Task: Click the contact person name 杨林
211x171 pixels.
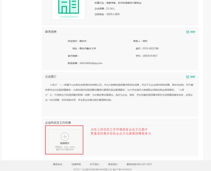Action: 145,41
